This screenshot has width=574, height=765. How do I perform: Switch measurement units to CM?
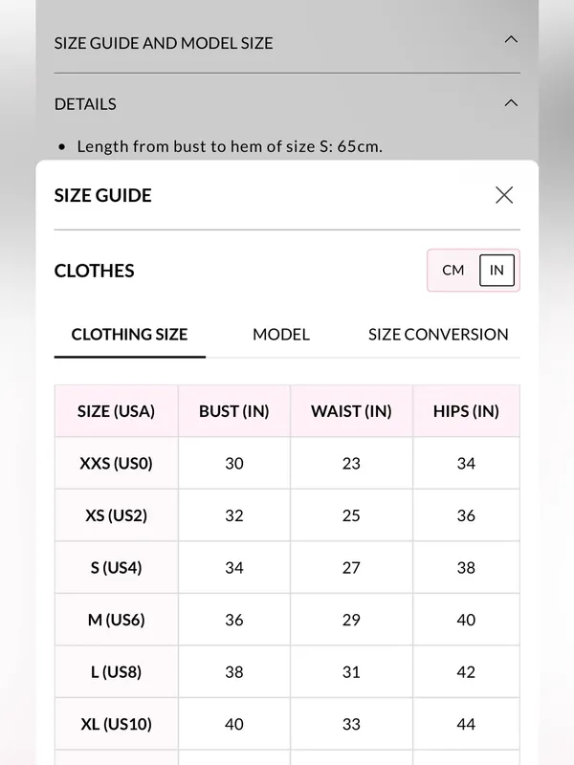pos(453,271)
